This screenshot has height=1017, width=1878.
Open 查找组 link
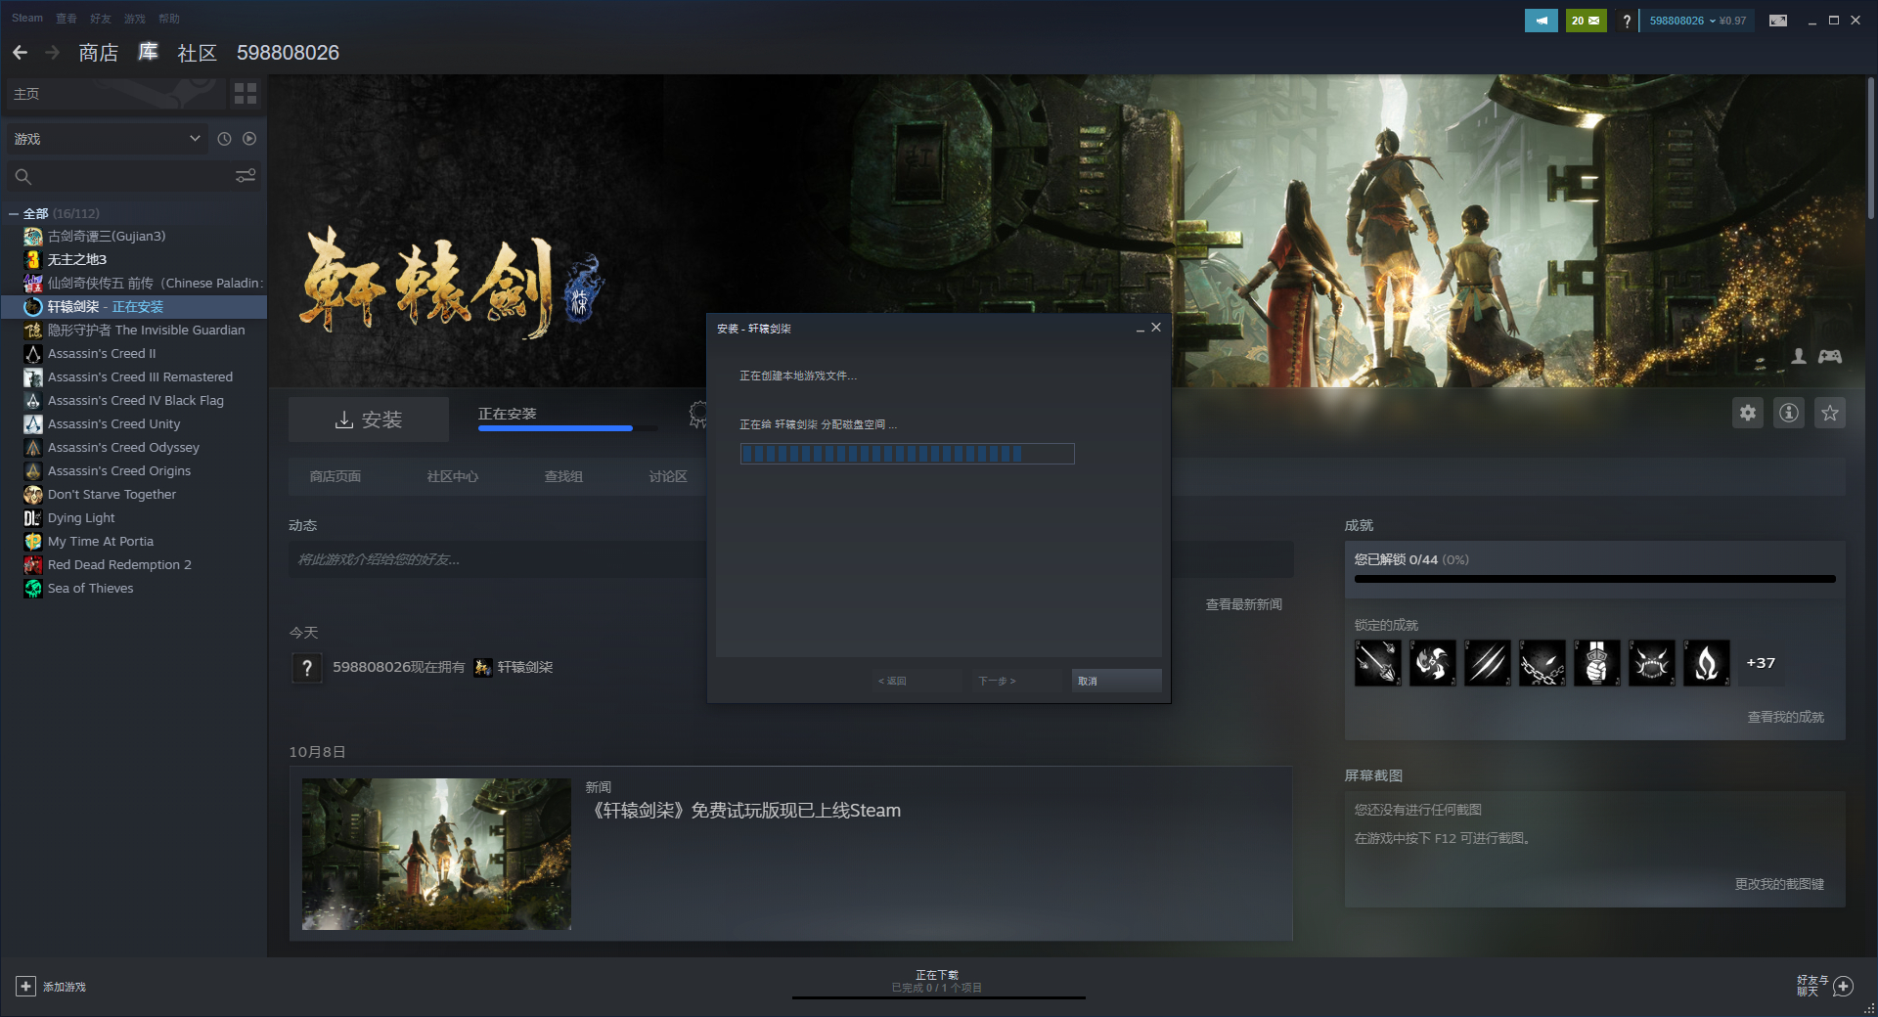[x=563, y=477]
